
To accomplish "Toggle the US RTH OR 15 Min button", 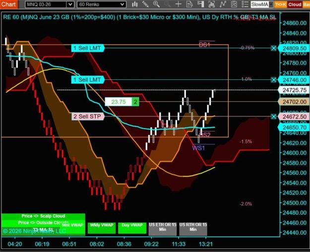I will click(x=193, y=229).
